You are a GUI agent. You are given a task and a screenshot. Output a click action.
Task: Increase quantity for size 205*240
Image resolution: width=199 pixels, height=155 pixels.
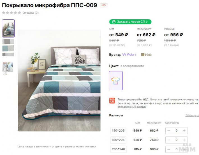(184, 149)
